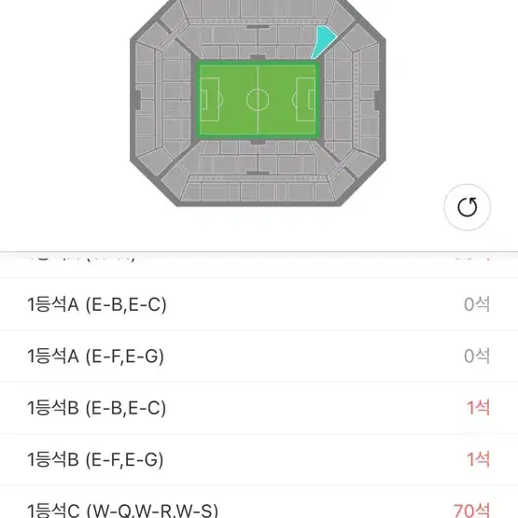Tap 0석 count for 1등석A (E-F,E-G)

pos(477,357)
